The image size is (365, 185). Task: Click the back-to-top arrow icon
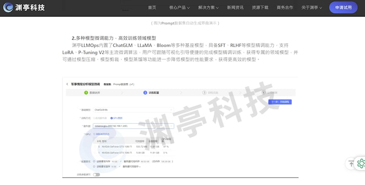351,163
